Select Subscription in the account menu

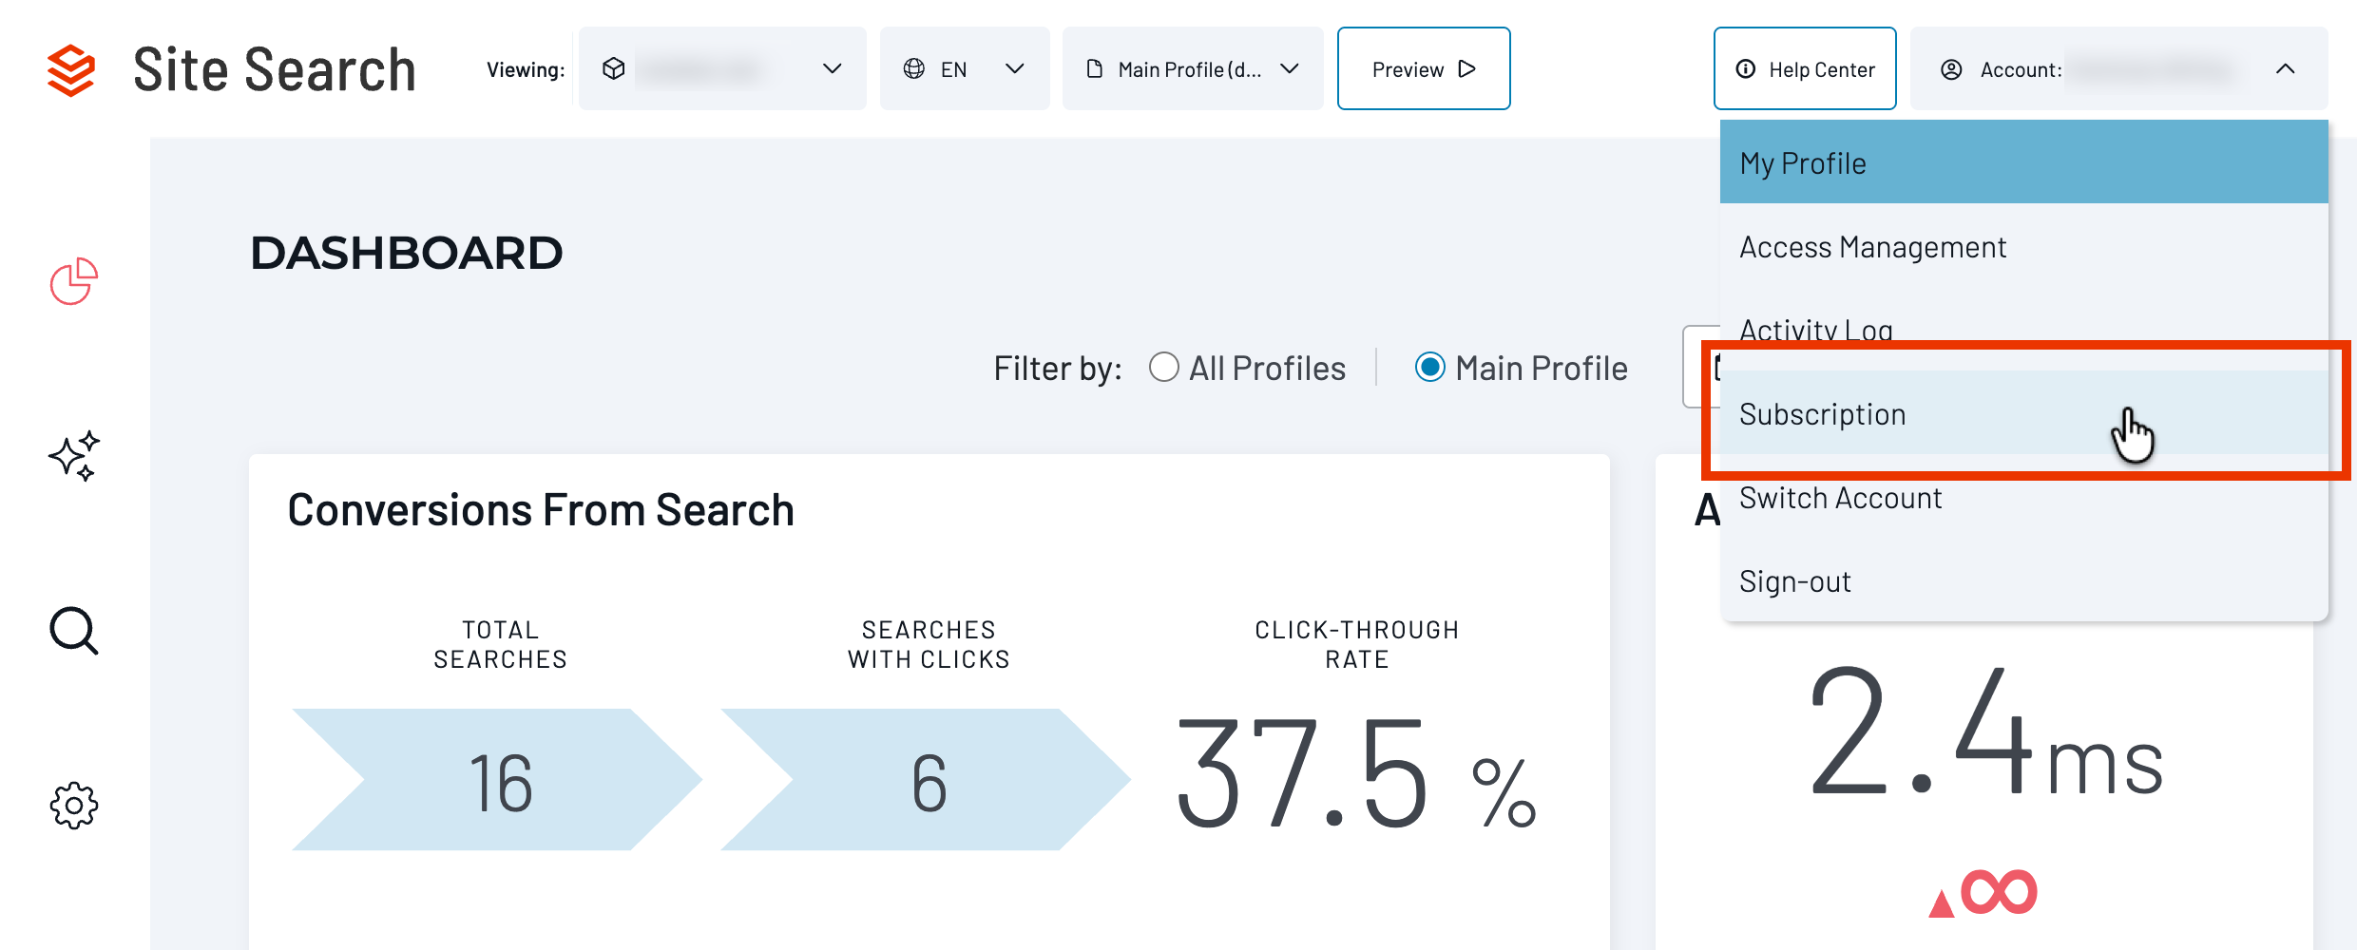(2024, 413)
